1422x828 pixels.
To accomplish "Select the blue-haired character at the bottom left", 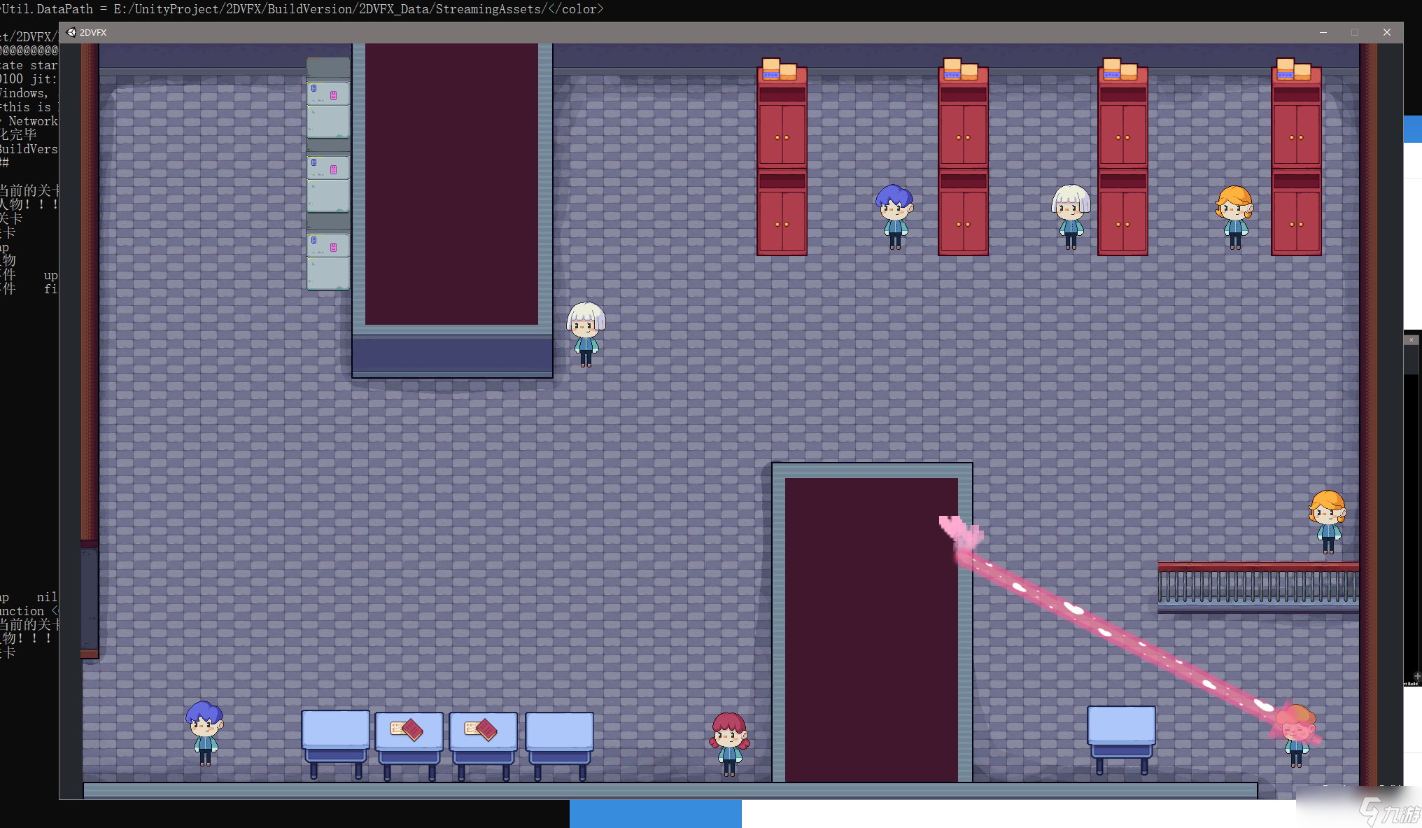I will pos(204,733).
